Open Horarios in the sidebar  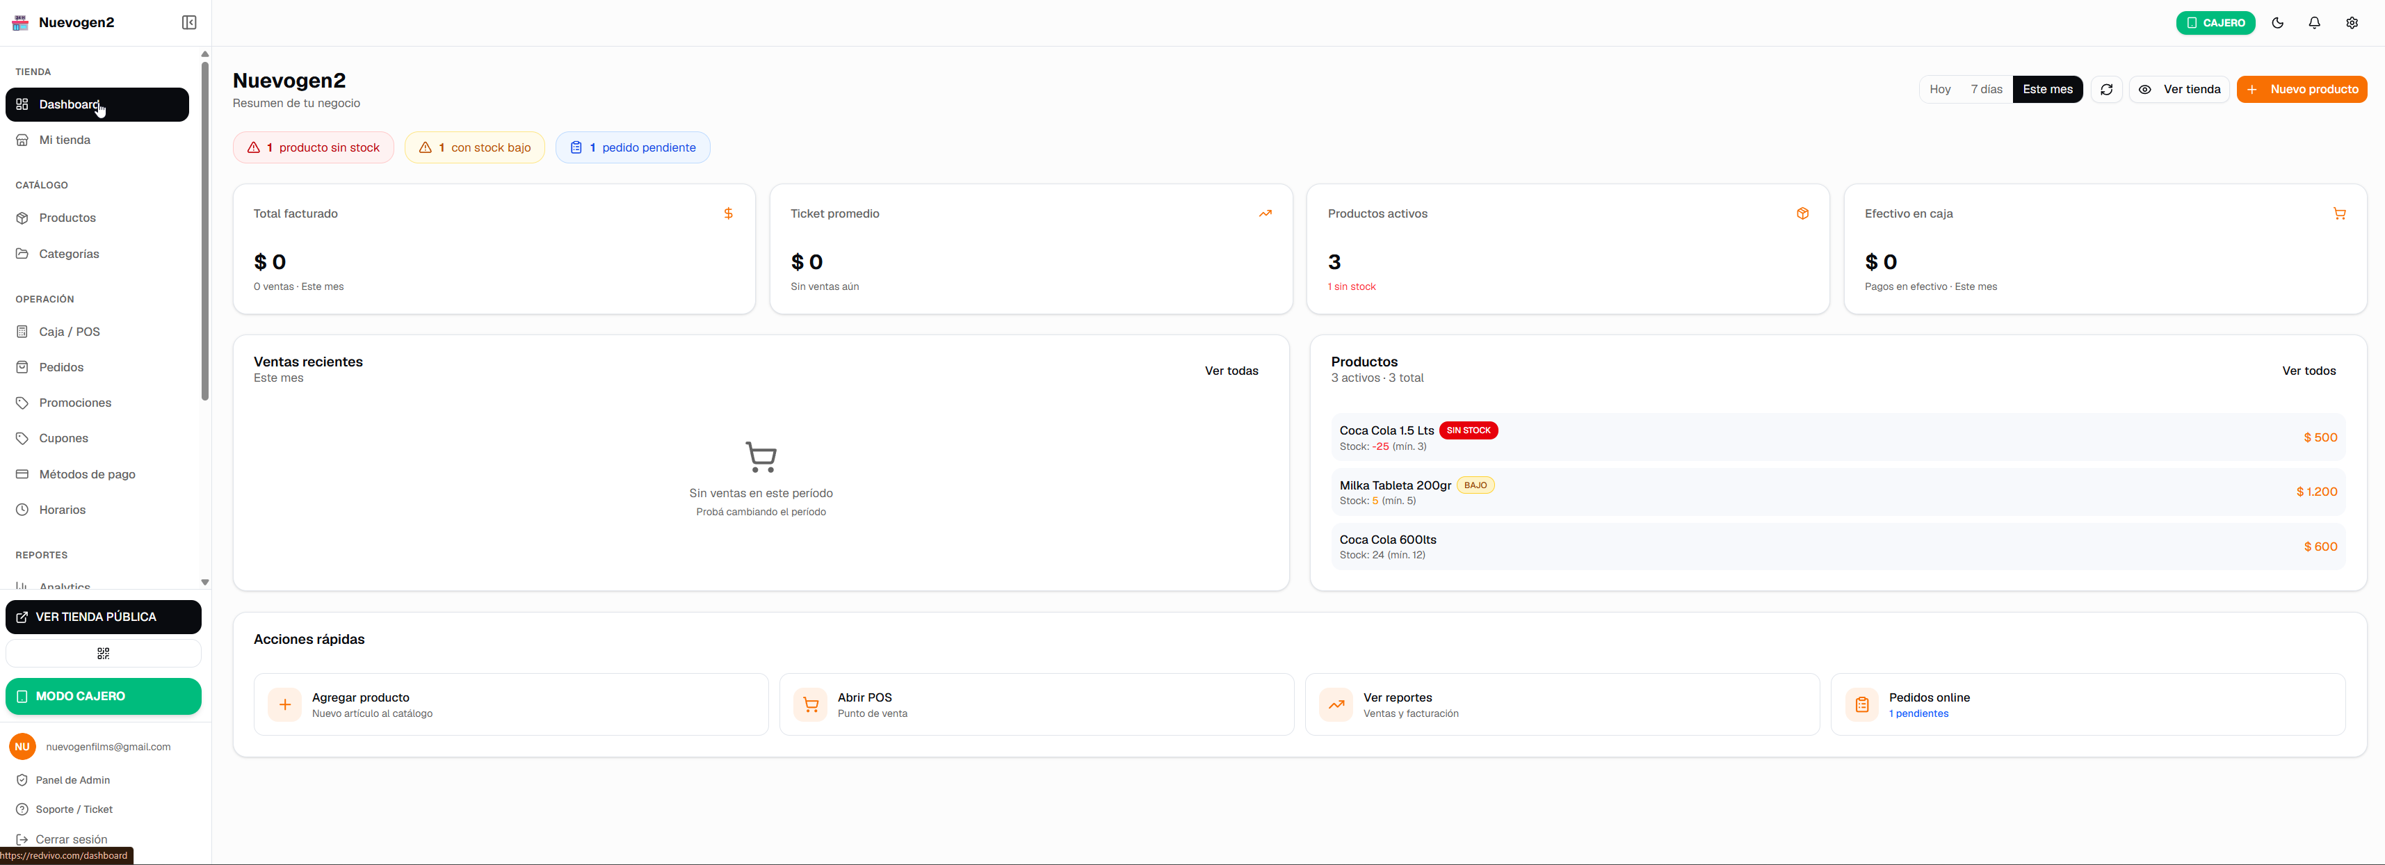coord(97,510)
